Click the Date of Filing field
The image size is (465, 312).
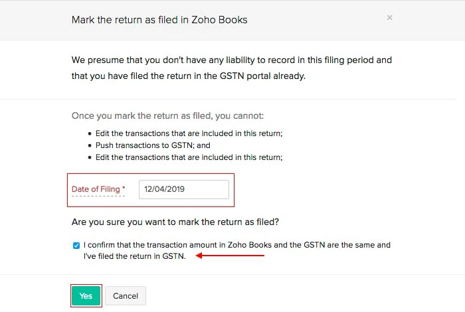(x=184, y=189)
